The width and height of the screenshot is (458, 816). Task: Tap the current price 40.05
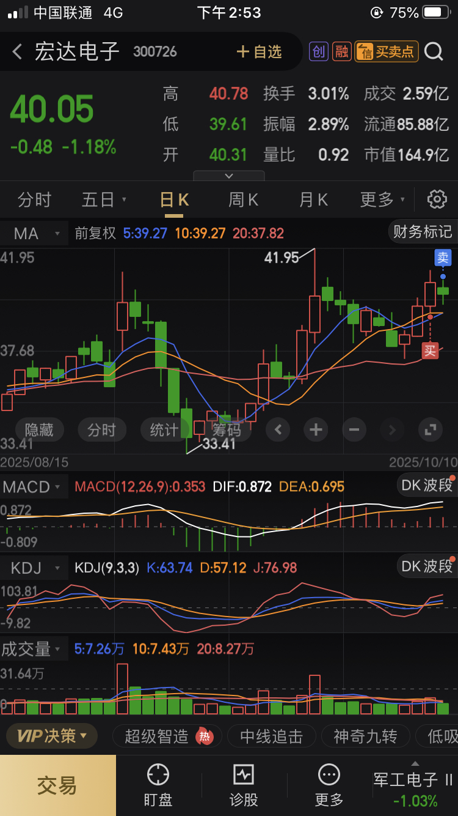coord(52,109)
